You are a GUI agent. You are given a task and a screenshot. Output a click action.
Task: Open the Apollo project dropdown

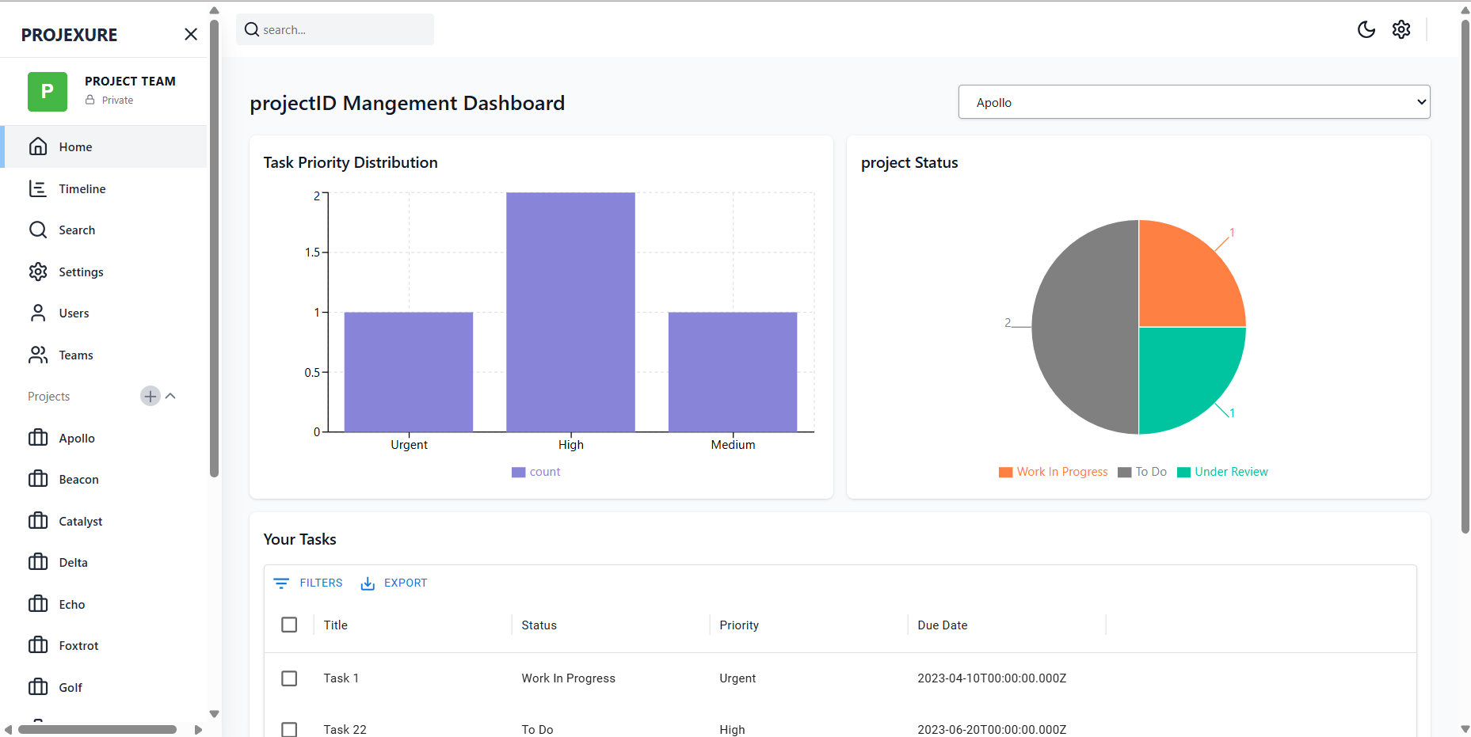coord(1194,102)
